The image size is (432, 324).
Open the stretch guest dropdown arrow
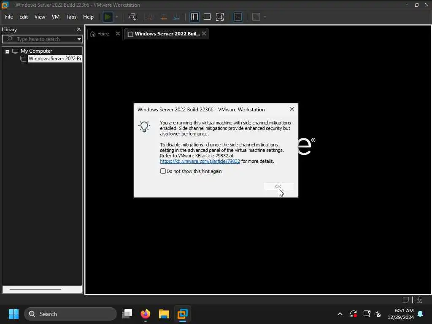click(265, 17)
